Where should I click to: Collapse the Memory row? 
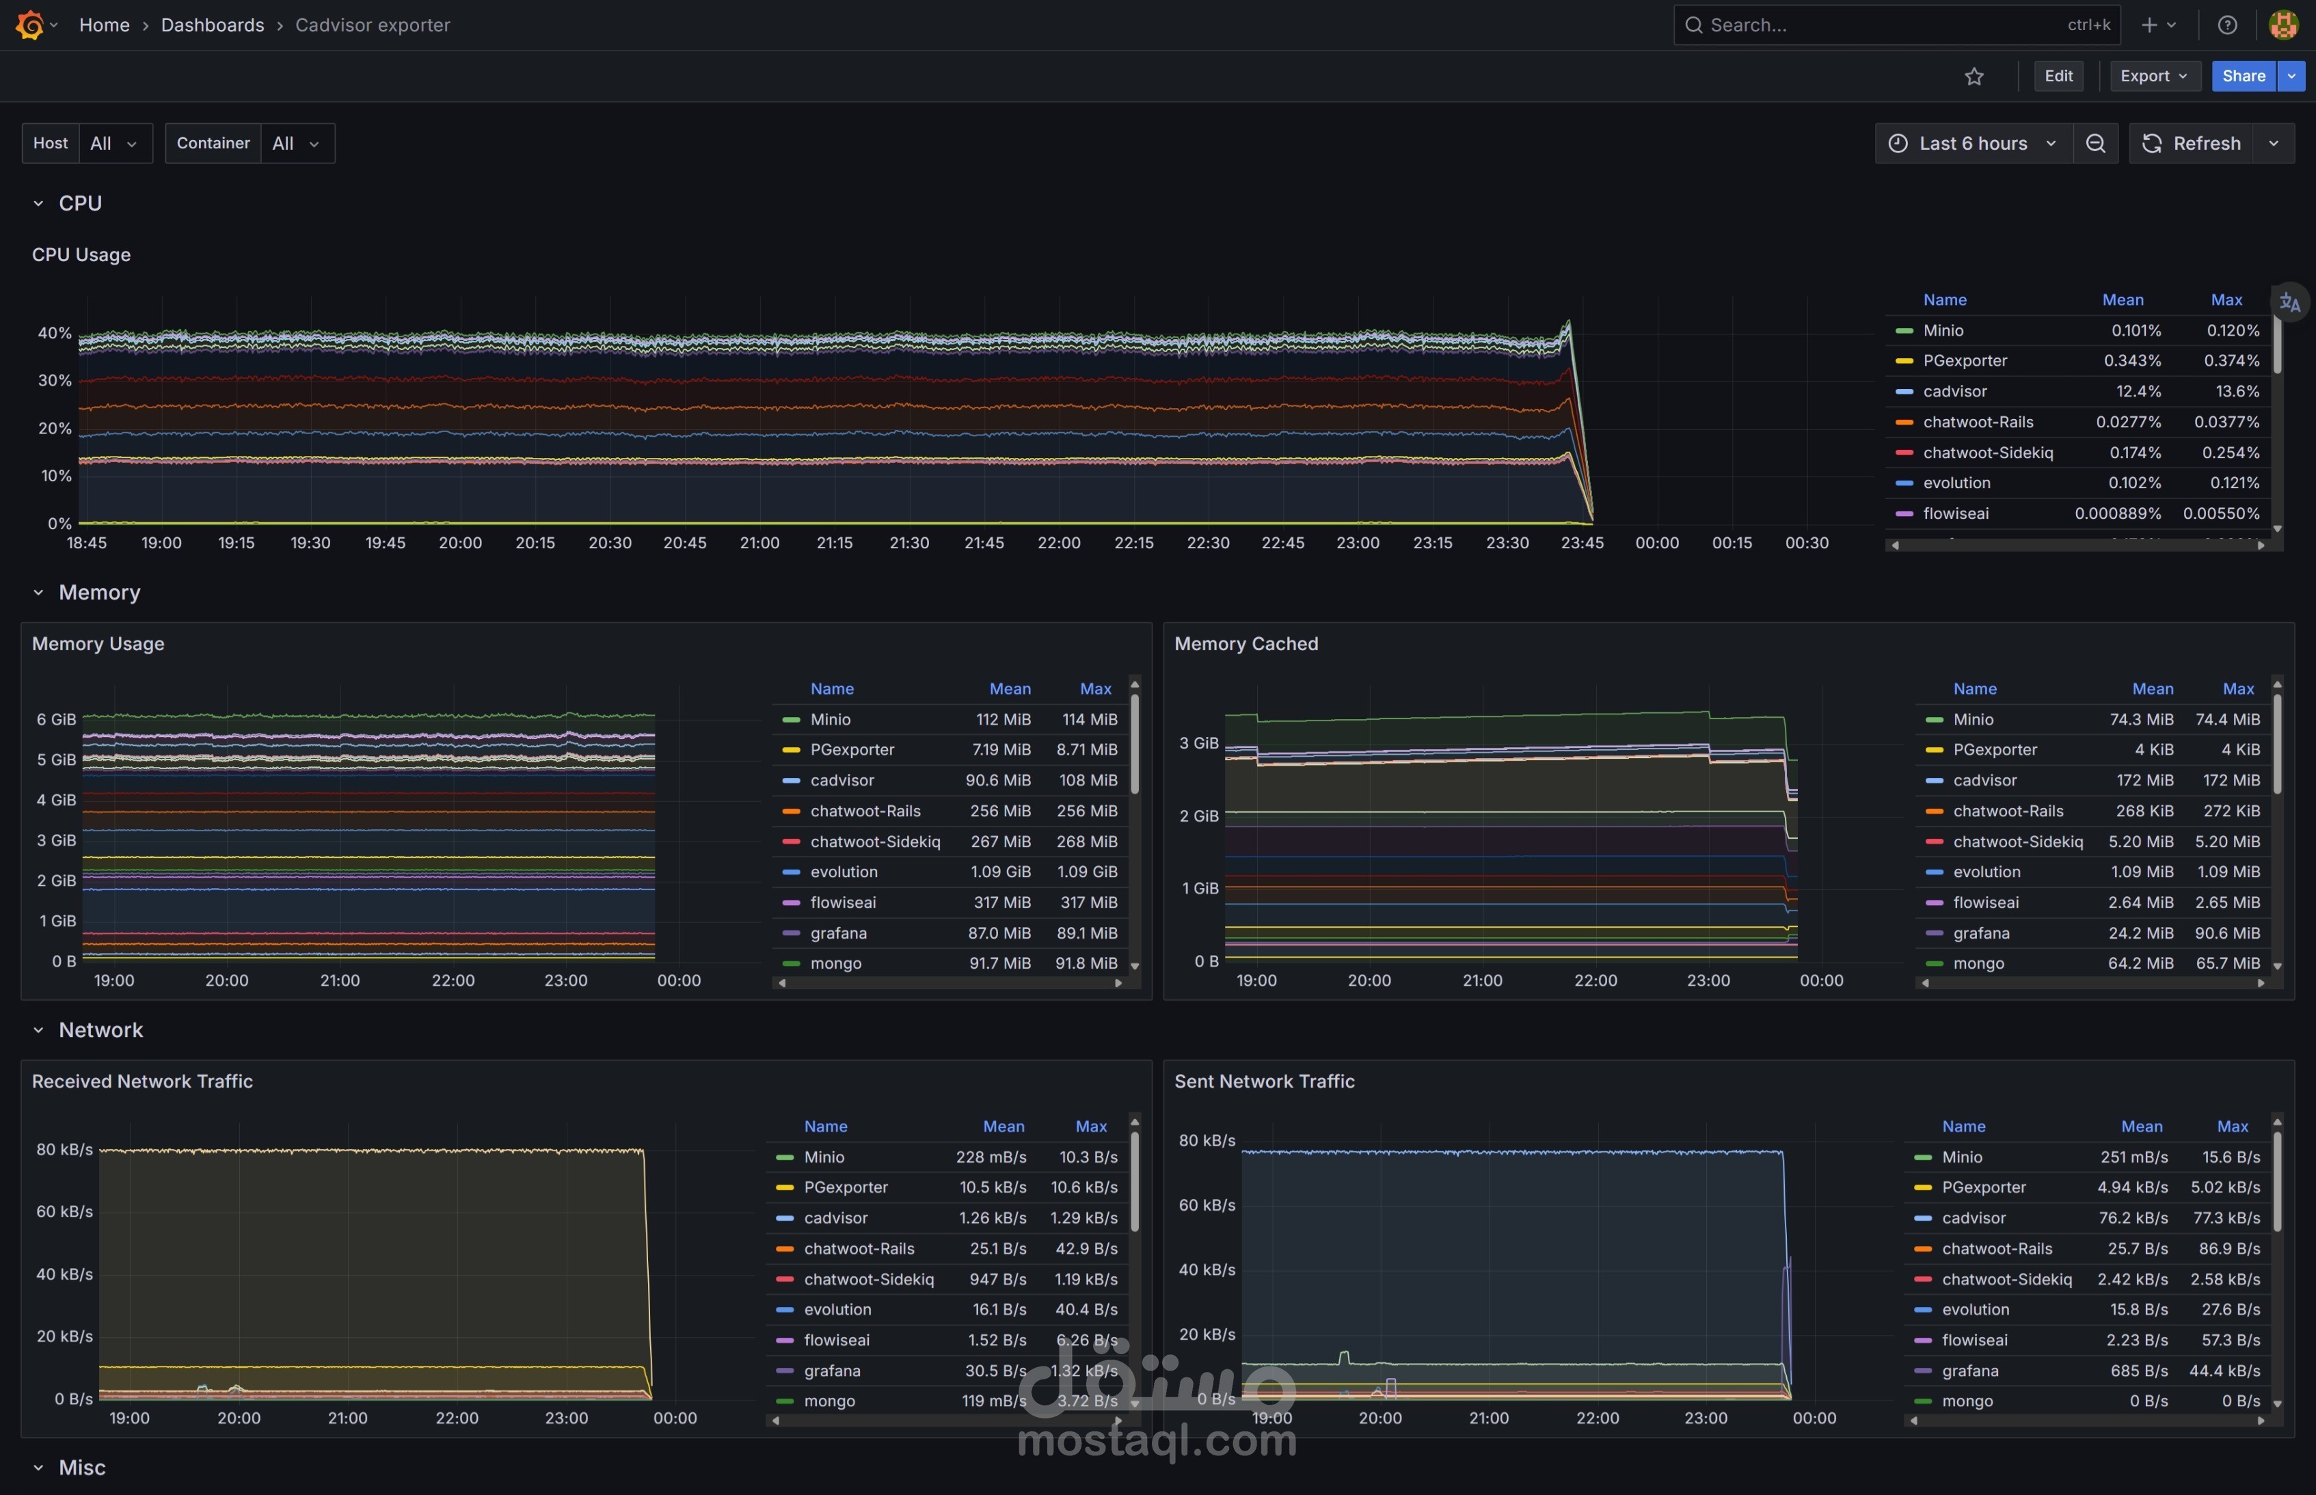pos(39,592)
